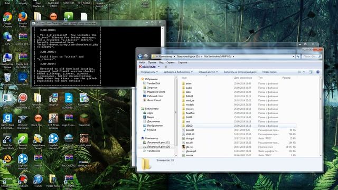338x190 pixels.
Task: Open the Flappy Bird archive icon
Action: (x=23, y=60)
